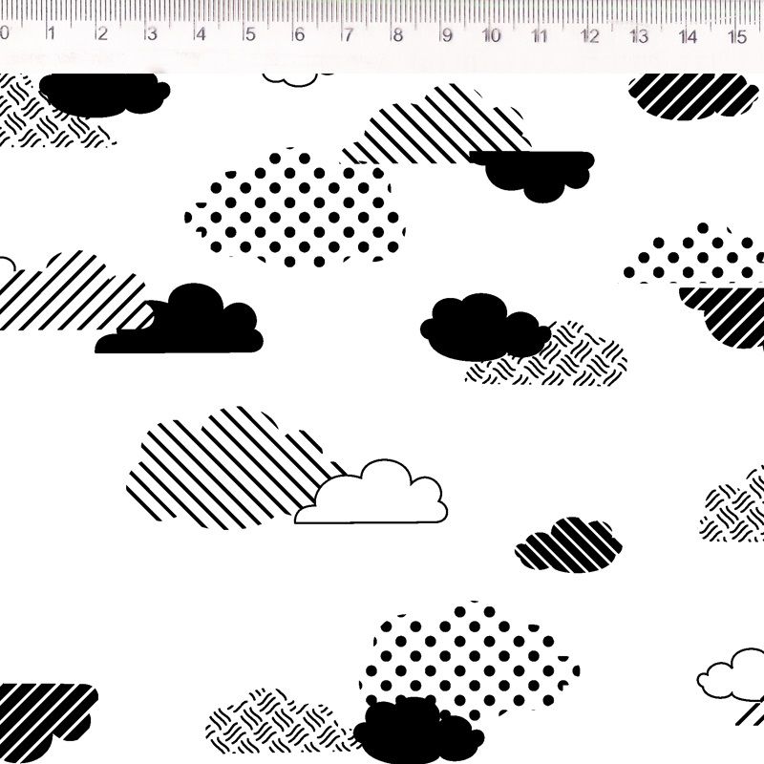Click the ruler number "12"
Screen dimensions: 764x764
click(590, 36)
